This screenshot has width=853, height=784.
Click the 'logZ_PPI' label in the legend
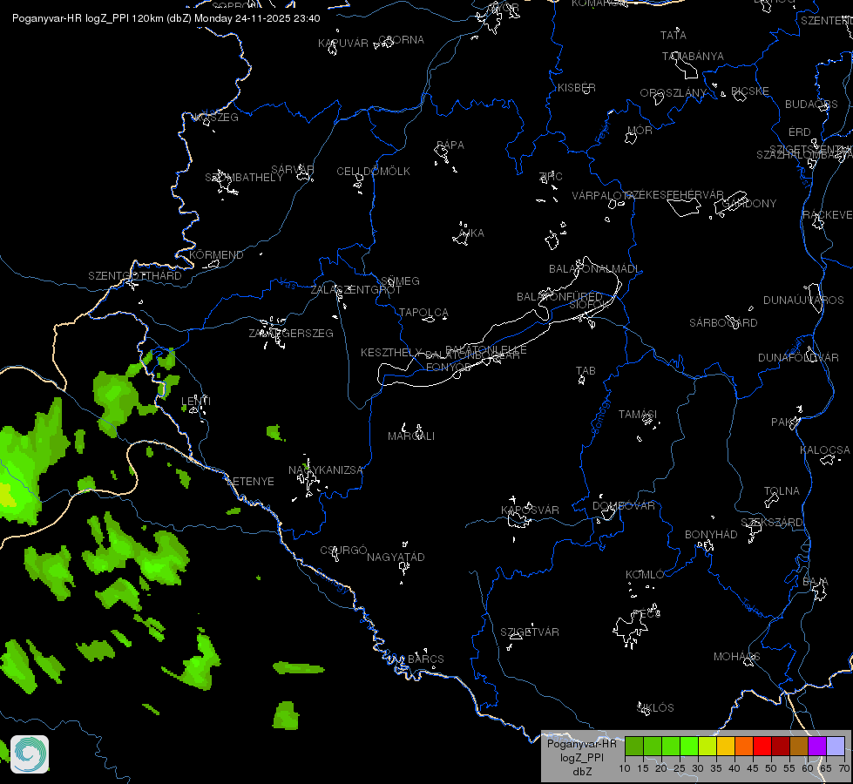tap(581, 757)
